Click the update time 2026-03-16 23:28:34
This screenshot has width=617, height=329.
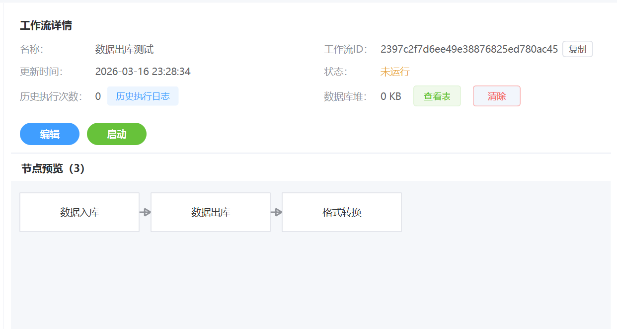(x=143, y=72)
